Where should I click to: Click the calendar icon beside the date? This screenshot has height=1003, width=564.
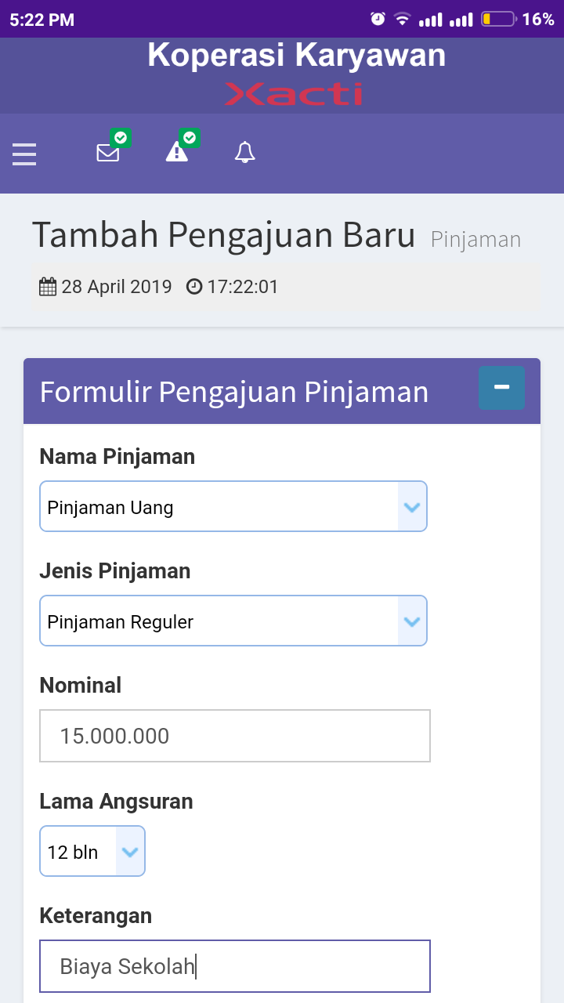[x=48, y=287]
